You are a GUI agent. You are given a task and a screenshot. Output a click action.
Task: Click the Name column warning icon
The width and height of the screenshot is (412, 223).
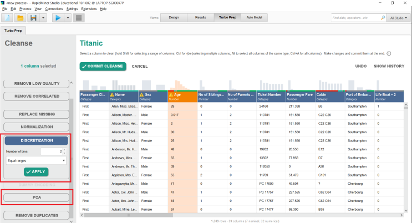[112, 95]
